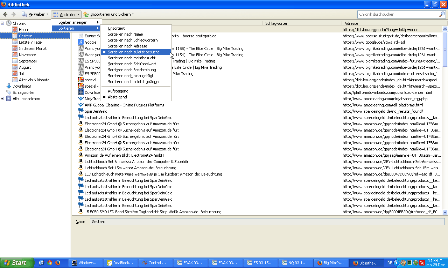Select Amazon.de Auf einen Blick: Electronet24 GmbH entry
Screen dimensions: 448x268
pyautogui.click(x=124, y=155)
